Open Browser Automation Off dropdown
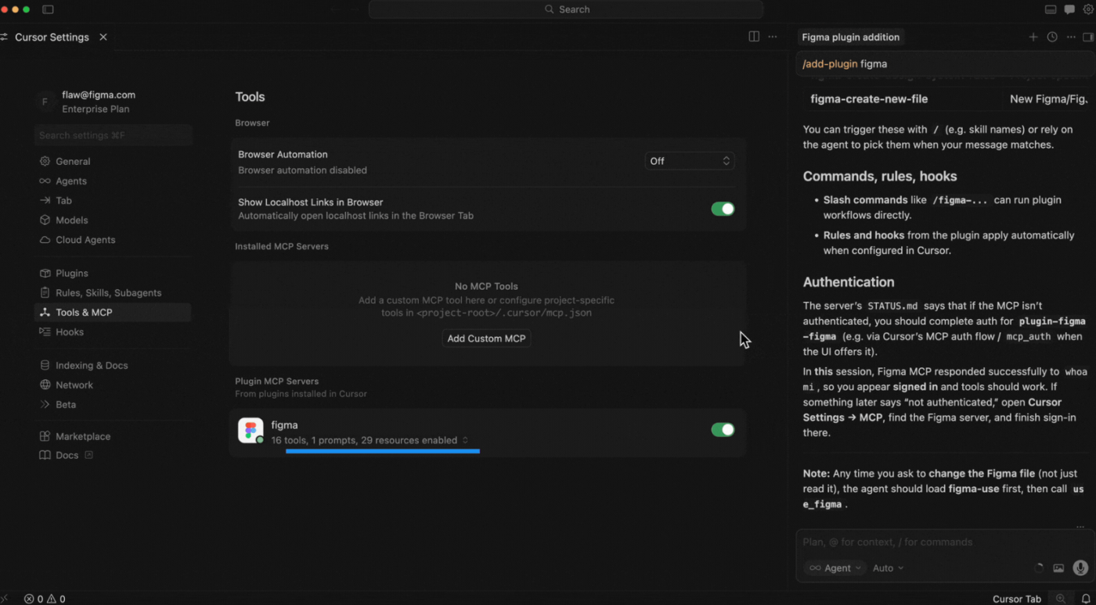This screenshot has height=605, width=1096. point(690,161)
